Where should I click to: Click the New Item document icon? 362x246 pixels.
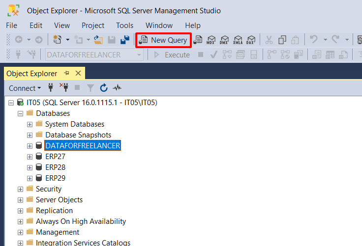click(57, 40)
